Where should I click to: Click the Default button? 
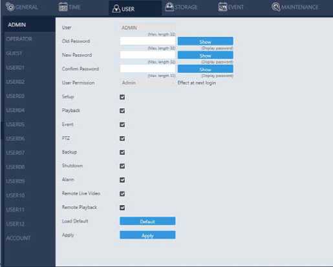[x=147, y=221]
